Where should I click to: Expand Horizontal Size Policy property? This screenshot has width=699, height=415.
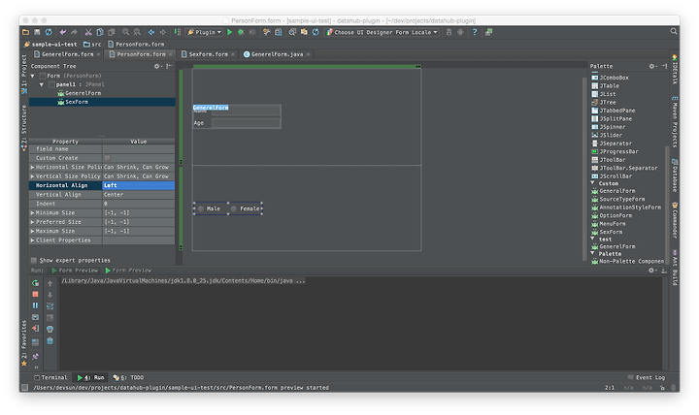click(32, 168)
